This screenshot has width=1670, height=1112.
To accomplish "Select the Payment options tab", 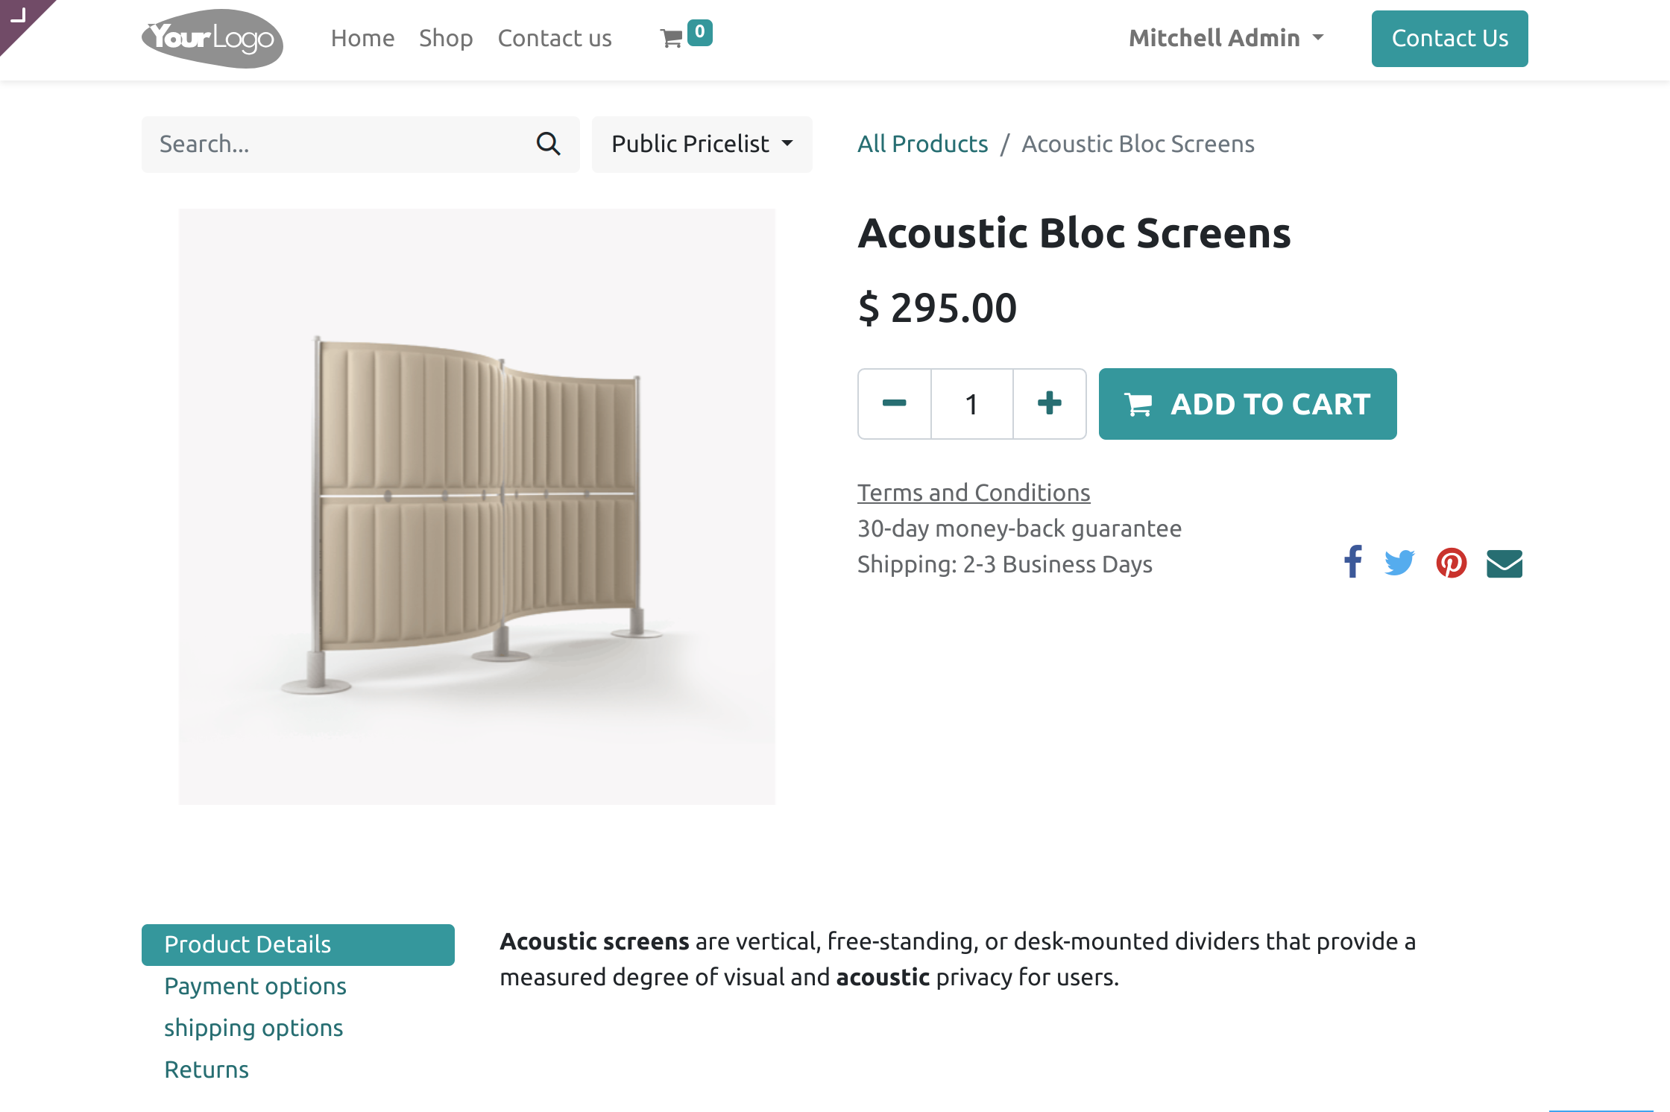I will click(255, 986).
